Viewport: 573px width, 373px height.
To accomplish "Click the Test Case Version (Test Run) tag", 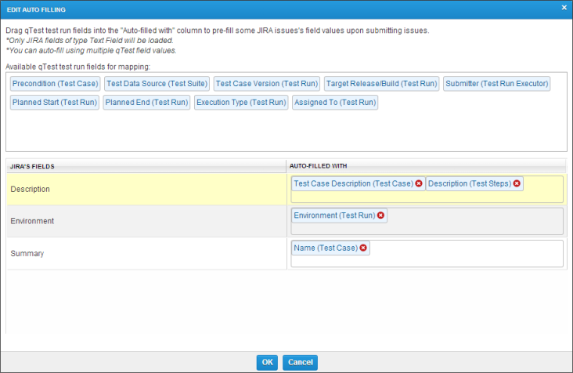I will click(266, 83).
